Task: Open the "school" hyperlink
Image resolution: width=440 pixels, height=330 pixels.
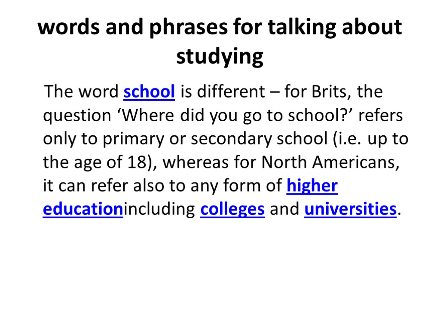Action: click(x=149, y=92)
